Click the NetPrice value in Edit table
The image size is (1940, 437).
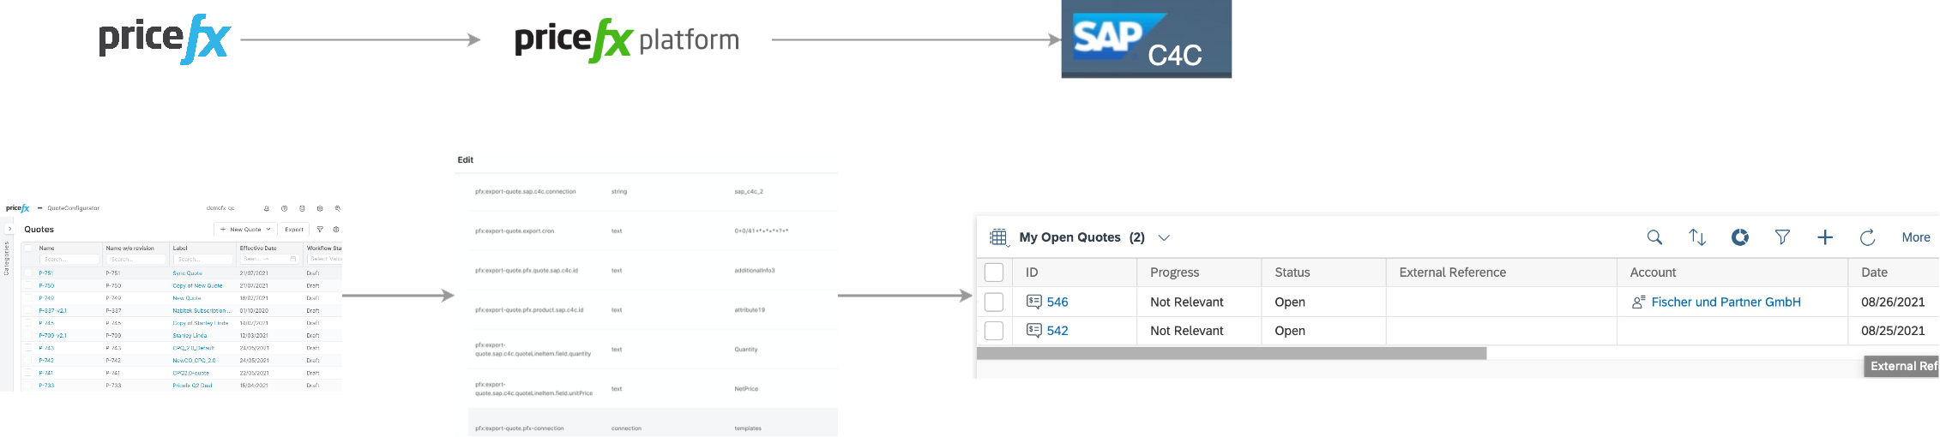[x=746, y=388]
